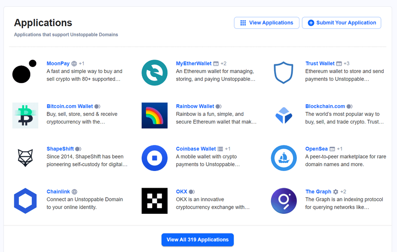Click The Graph purple logo
Viewport: 397px width, 252px height.
(284, 201)
